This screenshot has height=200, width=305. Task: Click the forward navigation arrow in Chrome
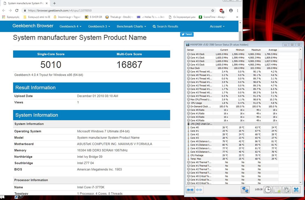10,11
